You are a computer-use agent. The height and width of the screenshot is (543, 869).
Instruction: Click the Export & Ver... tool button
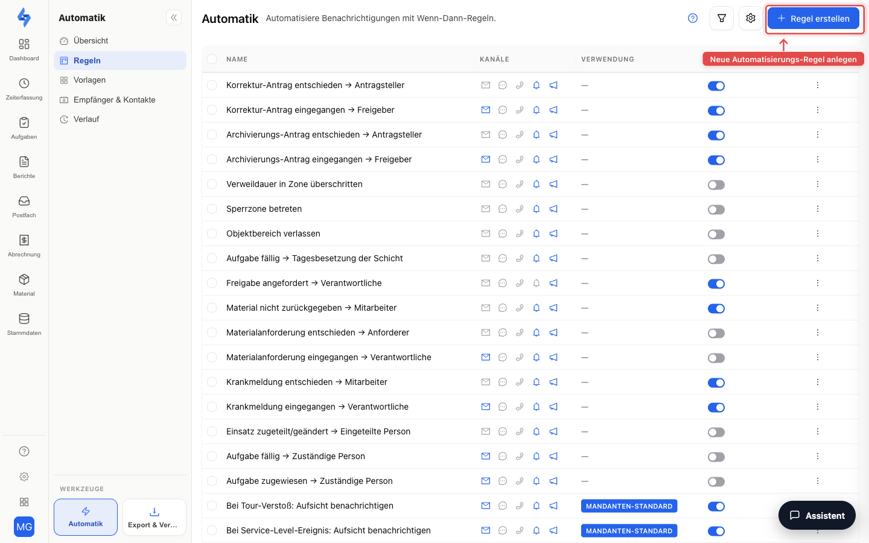[x=154, y=517]
